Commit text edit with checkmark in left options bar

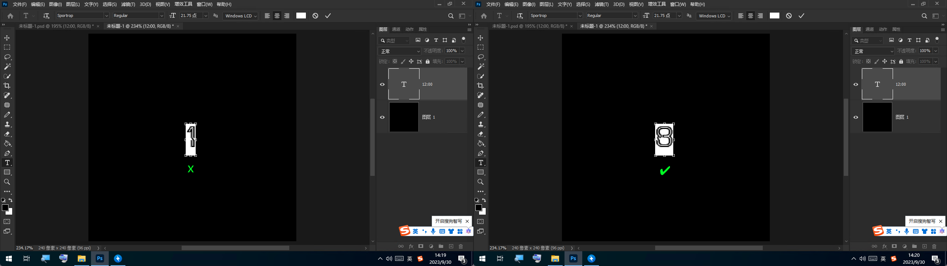point(328,16)
